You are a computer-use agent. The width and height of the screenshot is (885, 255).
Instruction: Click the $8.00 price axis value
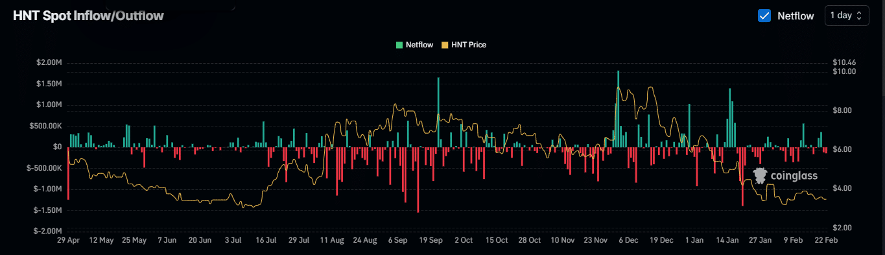(x=843, y=110)
